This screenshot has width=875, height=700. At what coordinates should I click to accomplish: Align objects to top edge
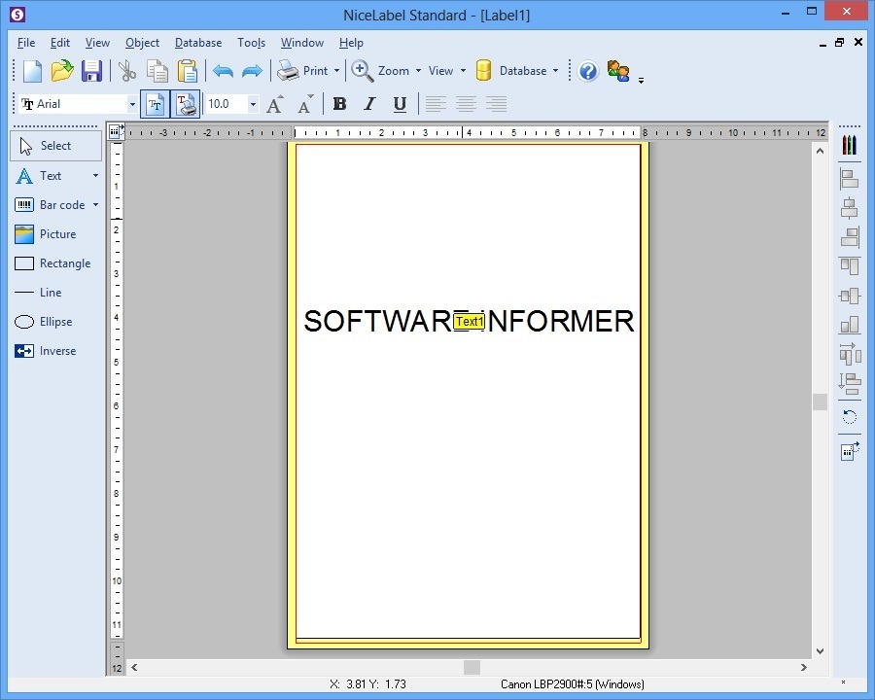point(850,266)
